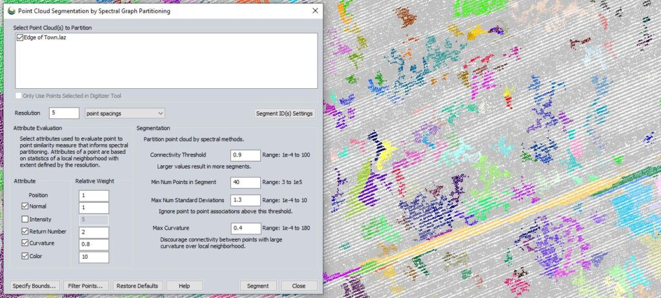Click the Color weight field showing 10
Image resolution: width=661 pixels, height=298 pixels.
pos(94,257)
